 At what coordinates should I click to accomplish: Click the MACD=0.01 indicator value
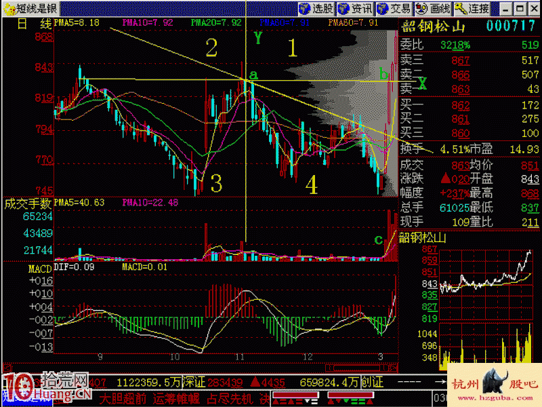pos(144,267)
